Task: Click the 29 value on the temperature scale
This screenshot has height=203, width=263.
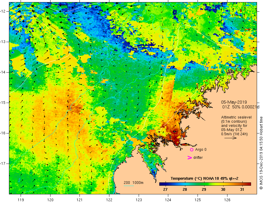Action: point(204,190)
